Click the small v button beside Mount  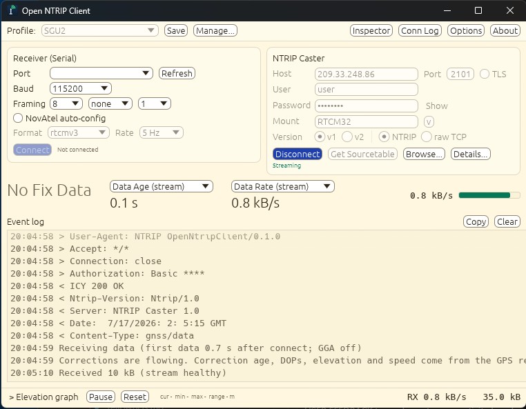(x=429, y=121)
